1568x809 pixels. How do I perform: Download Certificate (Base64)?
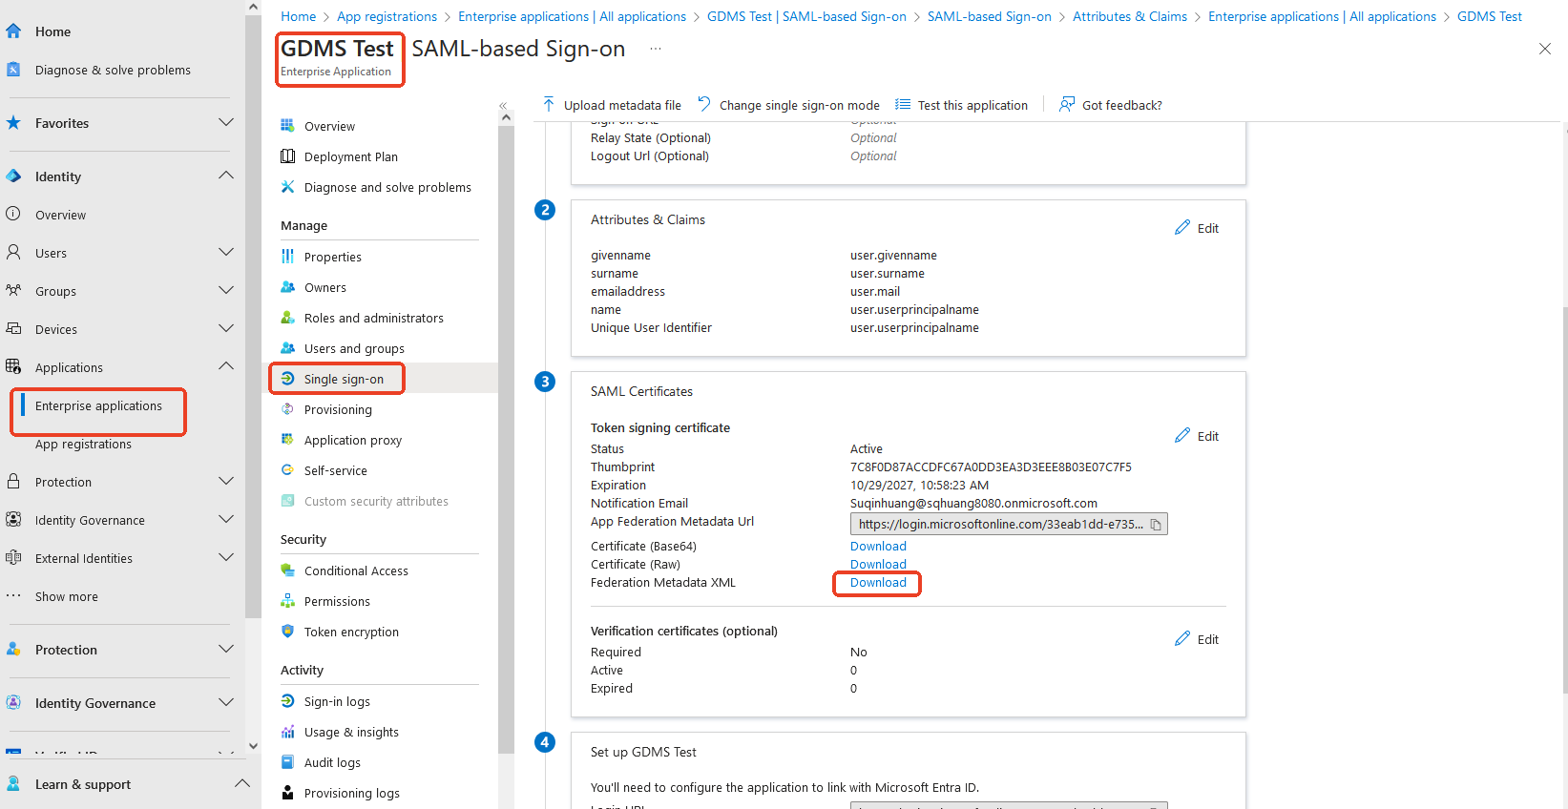(x=878, y=547)
